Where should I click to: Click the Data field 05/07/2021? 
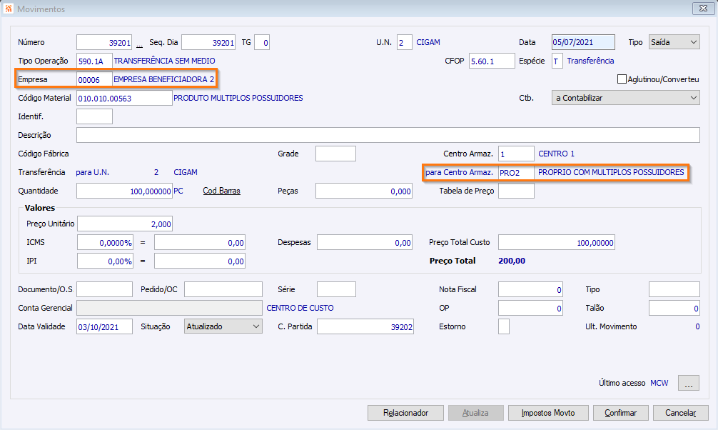pos(583,42)
